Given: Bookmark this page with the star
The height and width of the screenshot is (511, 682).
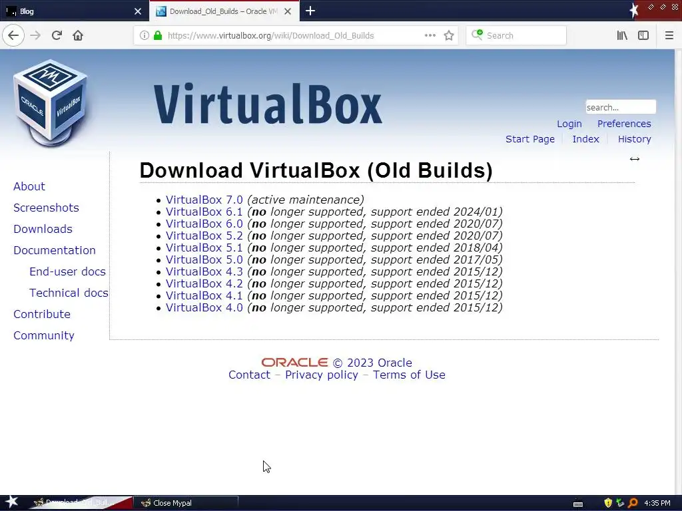Looking at the screenshot, I should coord(449,35).
